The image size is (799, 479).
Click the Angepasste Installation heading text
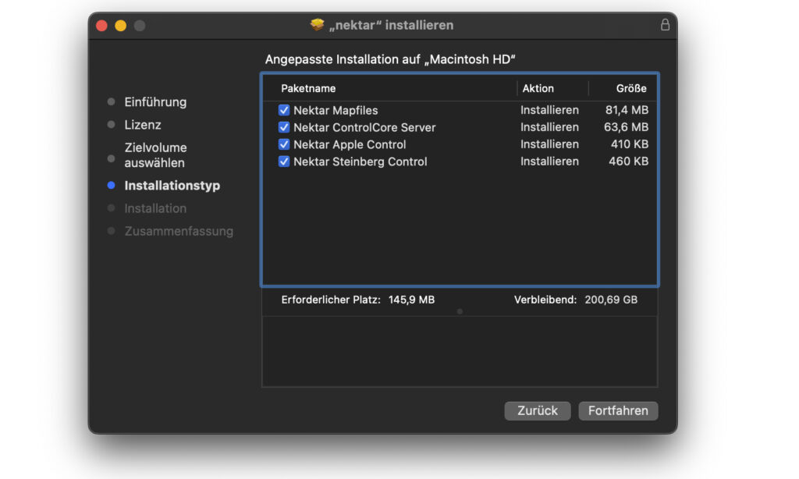[x=390, y=59]
